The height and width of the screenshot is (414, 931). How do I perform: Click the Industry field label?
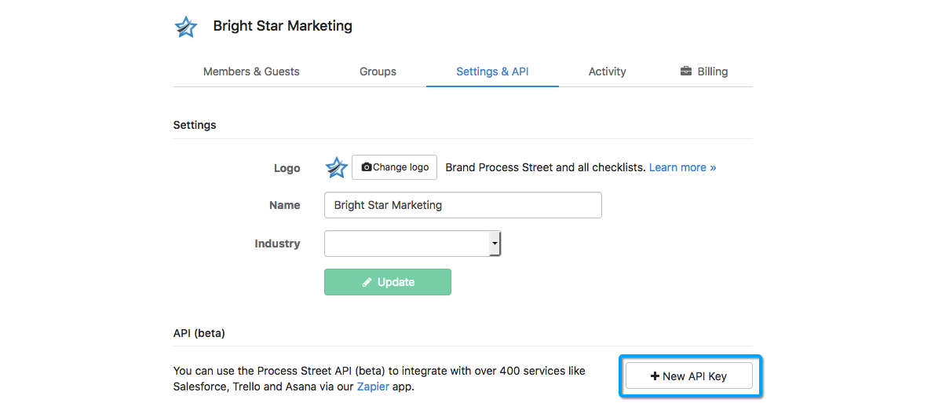tap(277, 244)
